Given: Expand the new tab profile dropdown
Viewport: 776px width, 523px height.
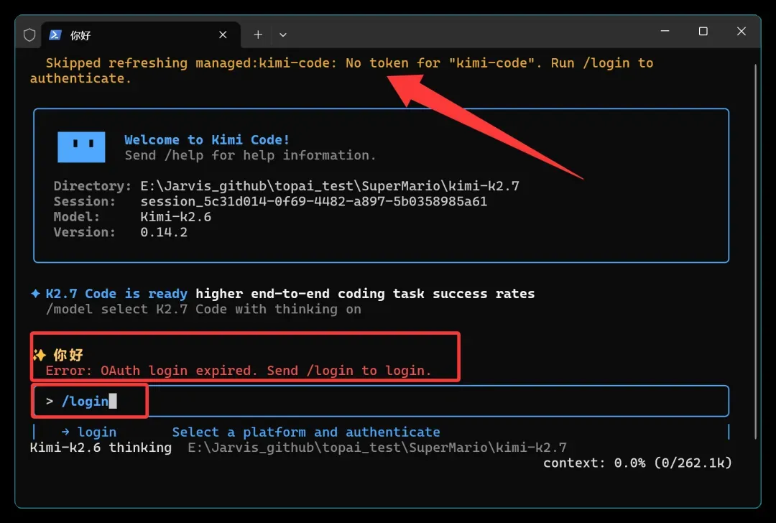Looking at the screenshot, I should pos(282,35).
